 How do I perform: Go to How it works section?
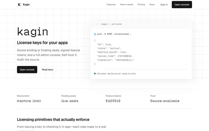point(127,5)
